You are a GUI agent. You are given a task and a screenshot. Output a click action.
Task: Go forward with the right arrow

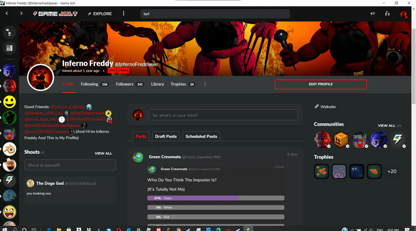pyautogui.click(x=21, y=13)
